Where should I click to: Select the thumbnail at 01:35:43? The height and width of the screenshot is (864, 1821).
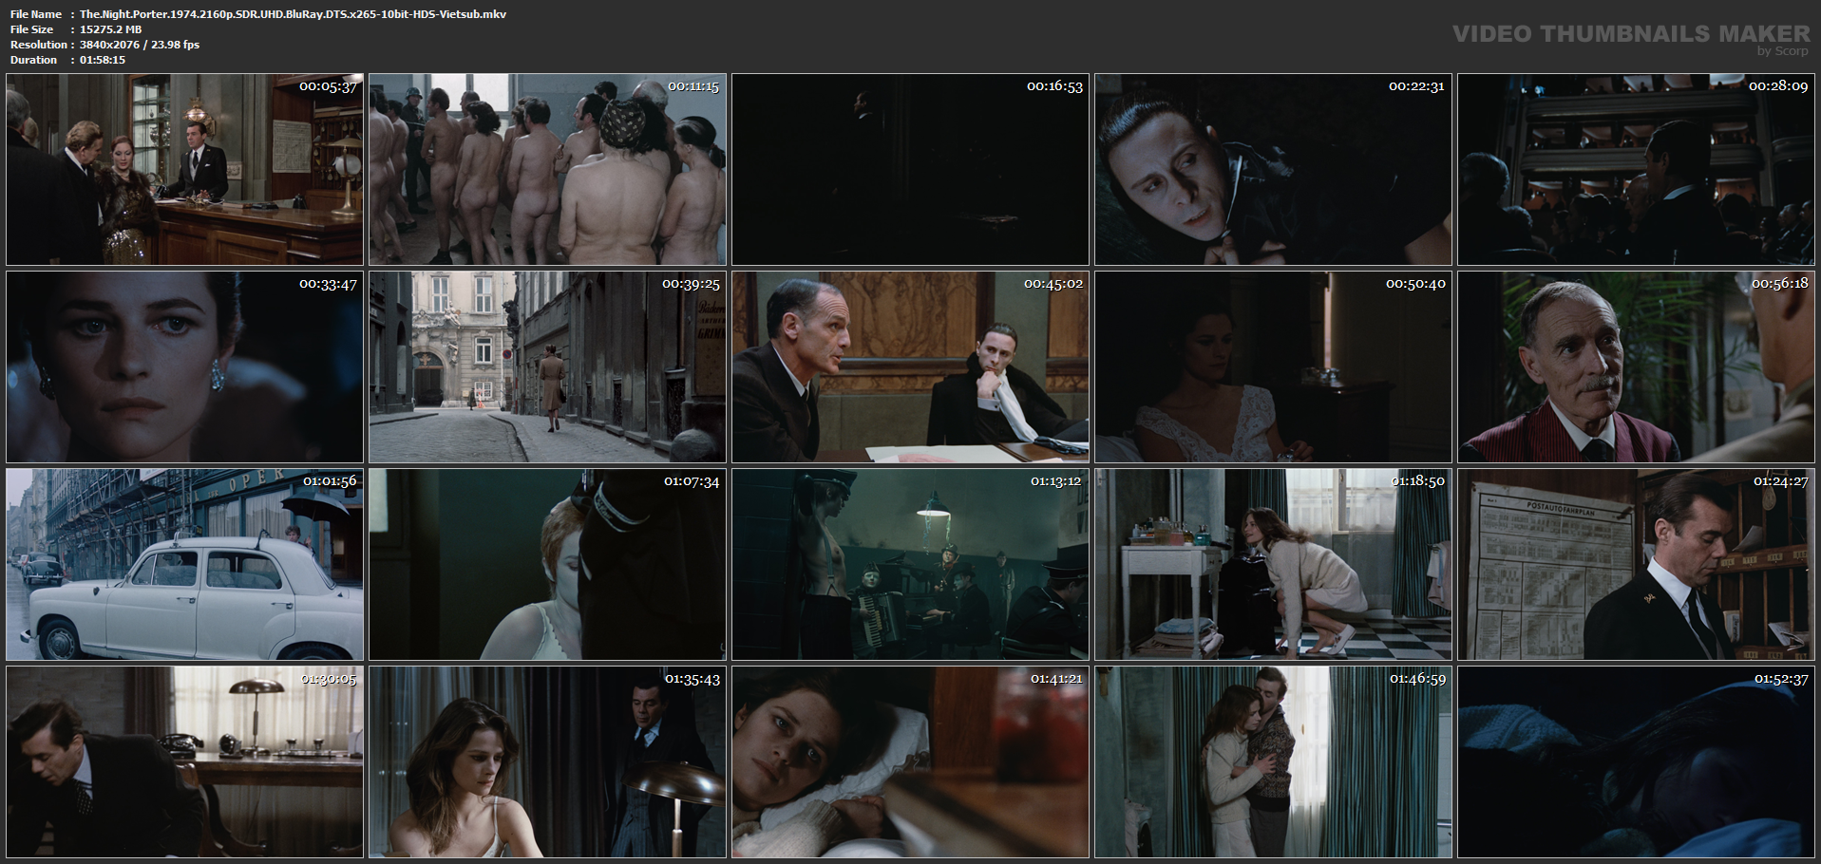point(547,761)
